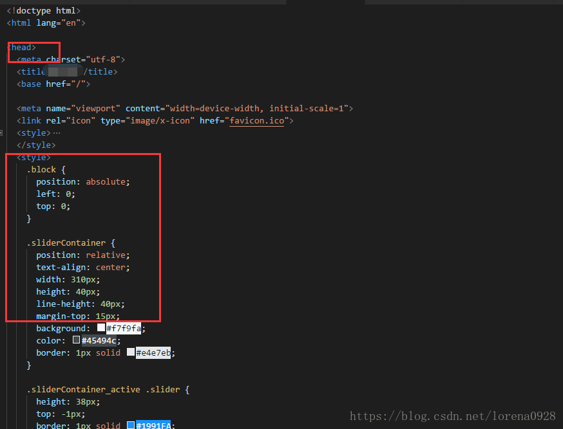
Task: Click the closing </style> tag
Action: pyautogui.click(x=36, y=145)
